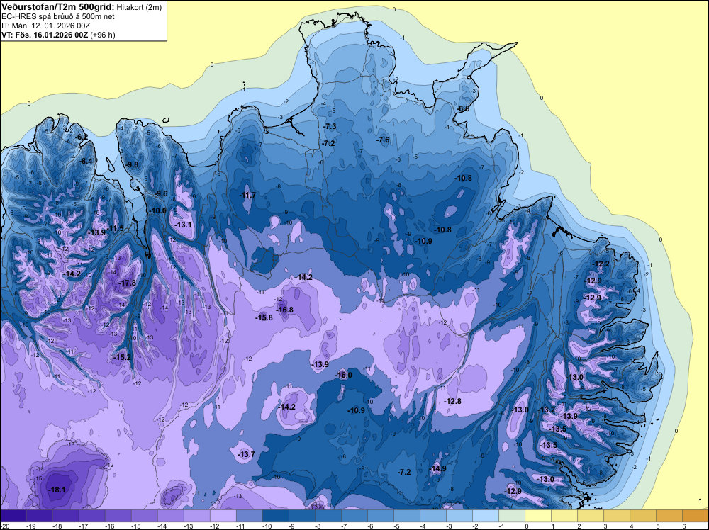709x530 pixels.
Task: Click the -12.8 temperature label
Action: coord(452,401)
